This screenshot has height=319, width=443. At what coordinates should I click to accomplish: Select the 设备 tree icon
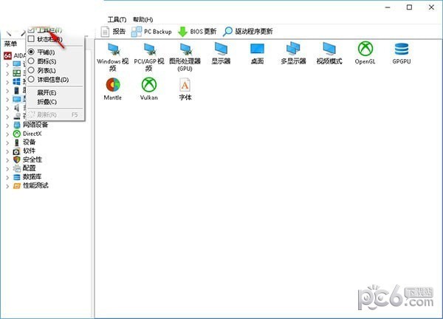coord(17,142)
